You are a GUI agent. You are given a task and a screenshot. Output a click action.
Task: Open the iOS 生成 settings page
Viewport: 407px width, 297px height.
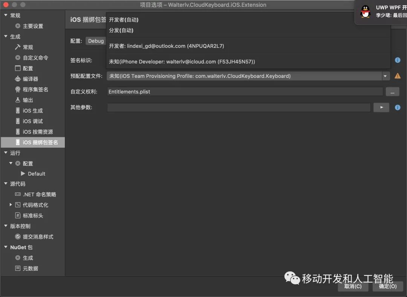[33, 111]
